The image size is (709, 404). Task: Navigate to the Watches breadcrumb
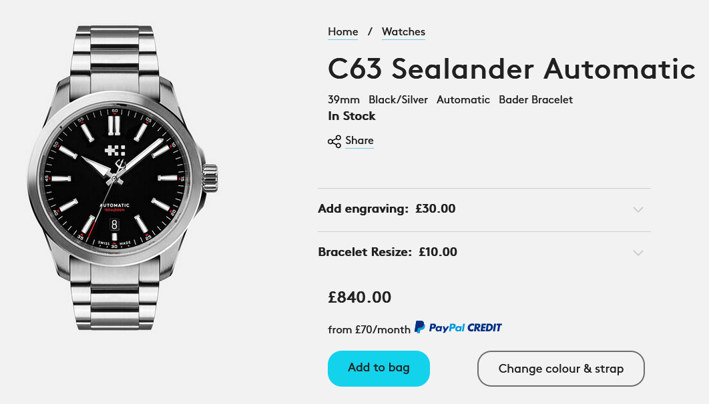point(403,31)
